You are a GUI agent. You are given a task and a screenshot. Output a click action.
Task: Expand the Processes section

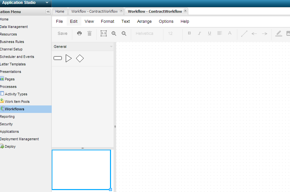click(8, 87)
